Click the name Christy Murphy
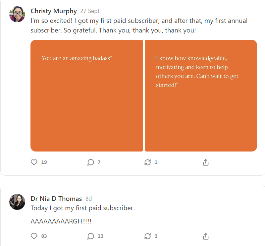Screen dimensions: 265x246 (x=54, y=11)
